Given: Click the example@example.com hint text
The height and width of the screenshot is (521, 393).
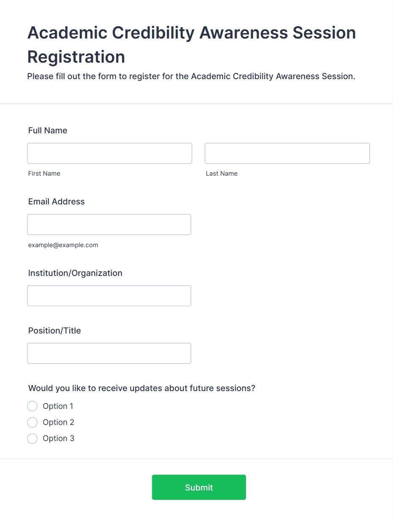Looking at the screenshot, I should (63, 245).
